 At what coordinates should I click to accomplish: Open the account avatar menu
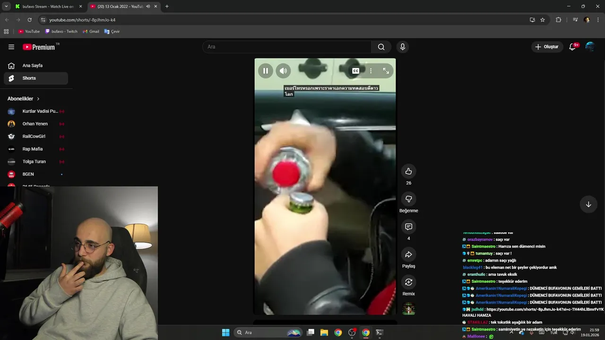tap(590, 47)
